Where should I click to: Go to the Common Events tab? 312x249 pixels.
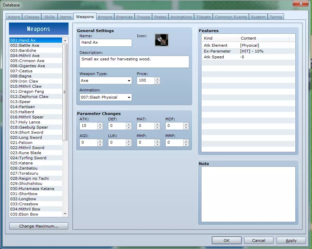[231, 17]
